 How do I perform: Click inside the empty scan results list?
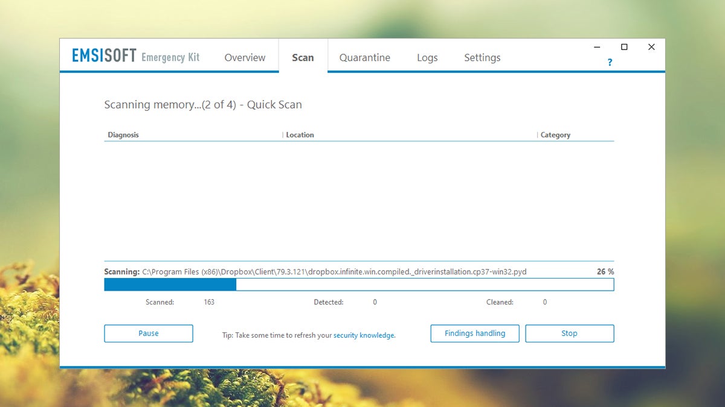tap(359, 199)
